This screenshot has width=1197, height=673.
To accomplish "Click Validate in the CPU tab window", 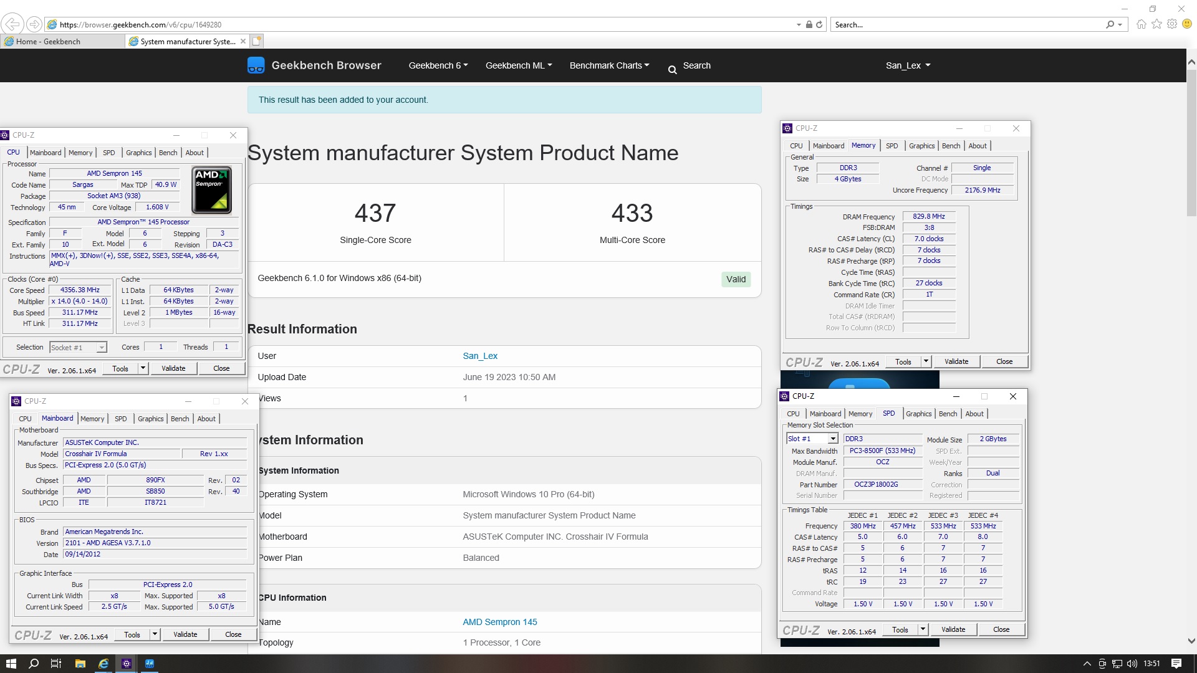I will coord(173,368).
